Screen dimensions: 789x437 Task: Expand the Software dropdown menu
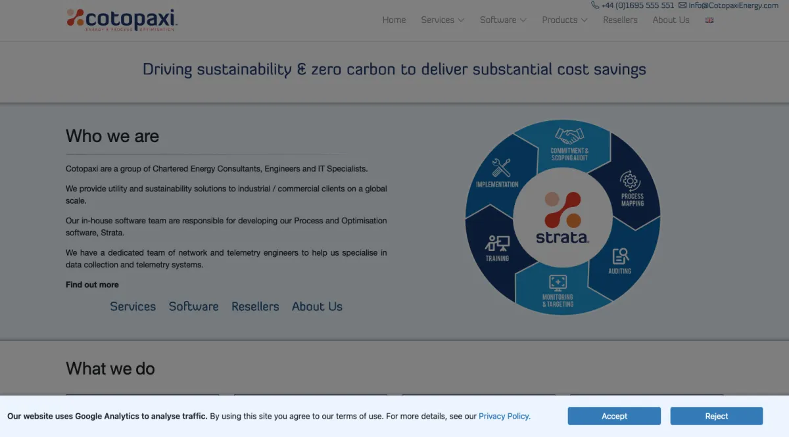coord(503,20)
